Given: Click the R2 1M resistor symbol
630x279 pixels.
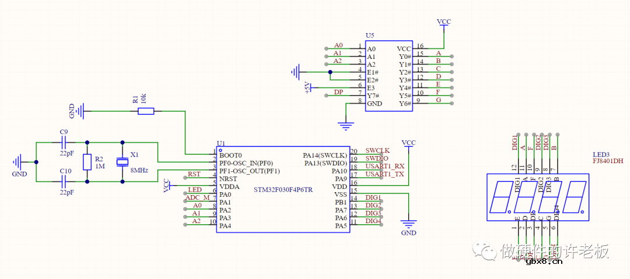Looking at the screenshot, I should pyautogui.click(x=87, y=161).
